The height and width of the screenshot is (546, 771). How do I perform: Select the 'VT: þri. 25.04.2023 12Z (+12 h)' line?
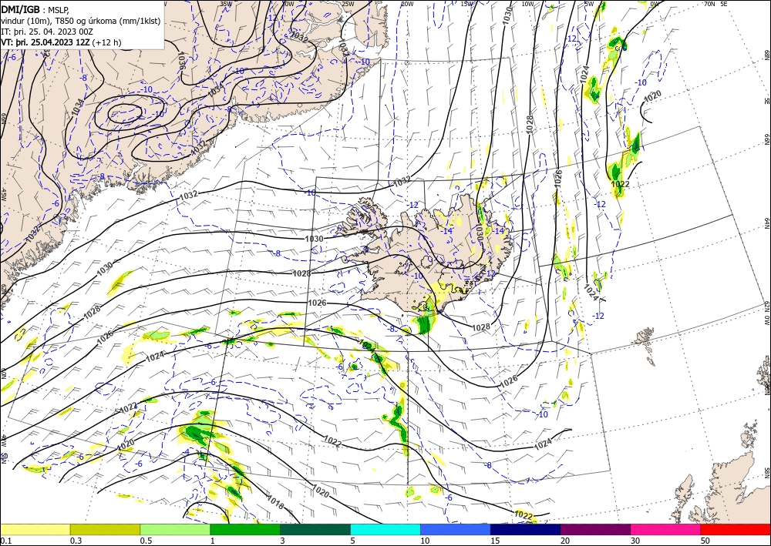tap(61, 42)
